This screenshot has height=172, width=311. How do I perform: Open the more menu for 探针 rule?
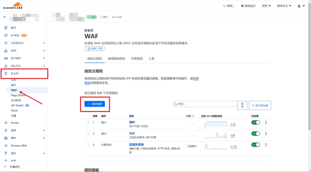[266, 122]
